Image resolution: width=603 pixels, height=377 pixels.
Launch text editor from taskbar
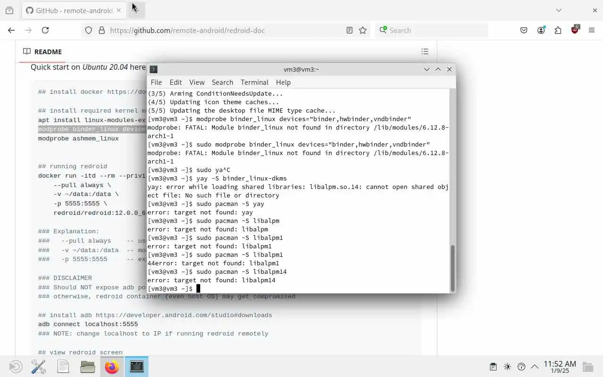[x=63, y=367]
